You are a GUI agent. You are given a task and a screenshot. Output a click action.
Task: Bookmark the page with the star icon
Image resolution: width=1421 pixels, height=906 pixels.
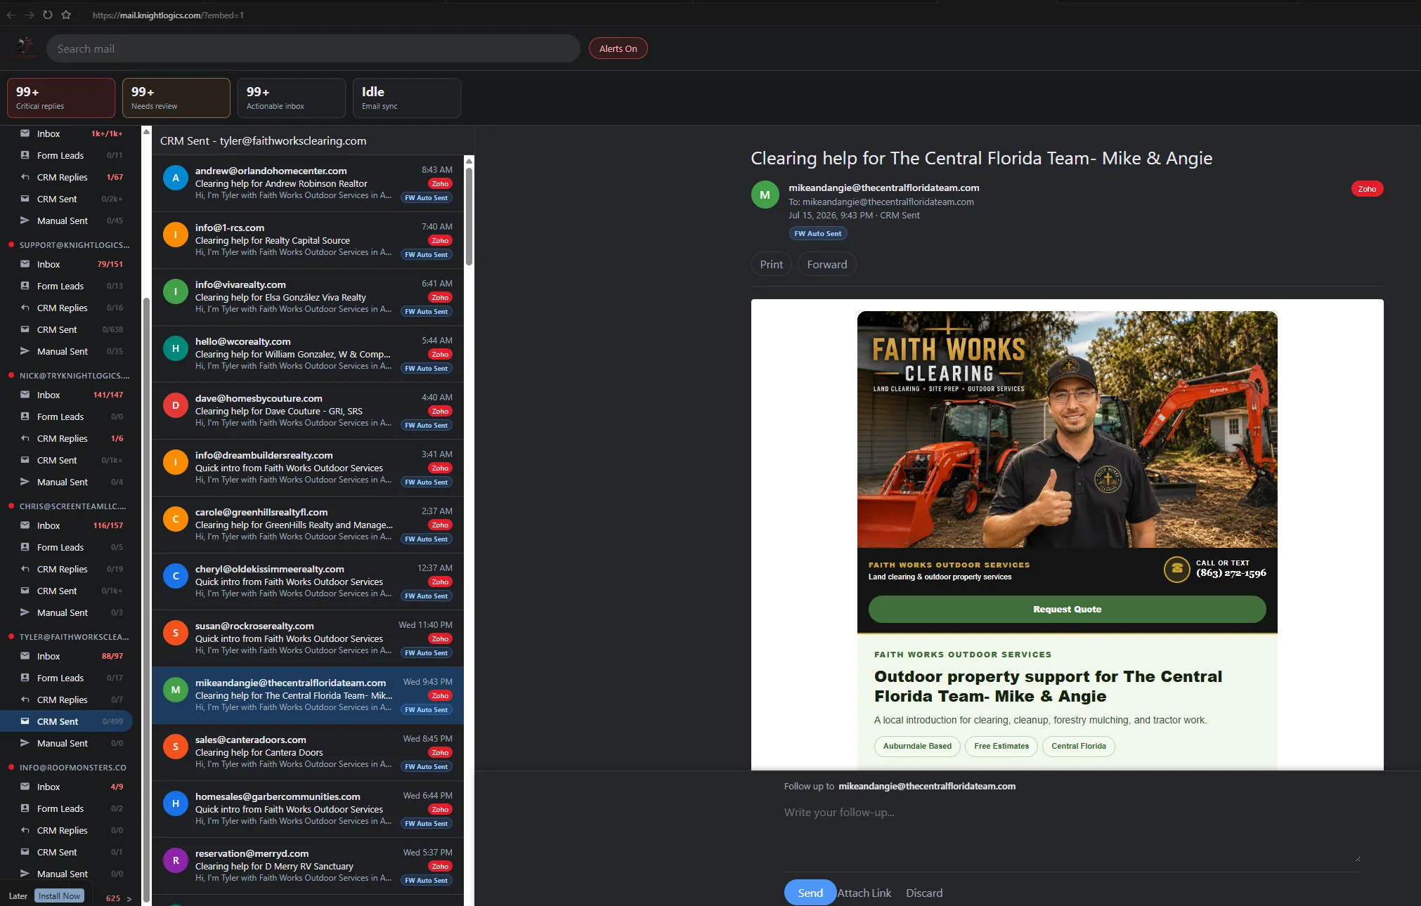click(x=66, y=15)
